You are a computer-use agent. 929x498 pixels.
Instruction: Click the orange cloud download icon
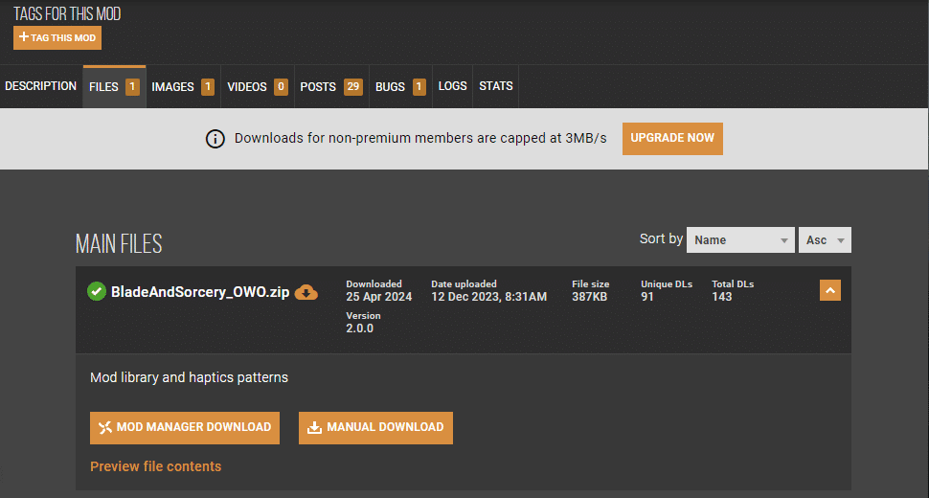(306, 292)
